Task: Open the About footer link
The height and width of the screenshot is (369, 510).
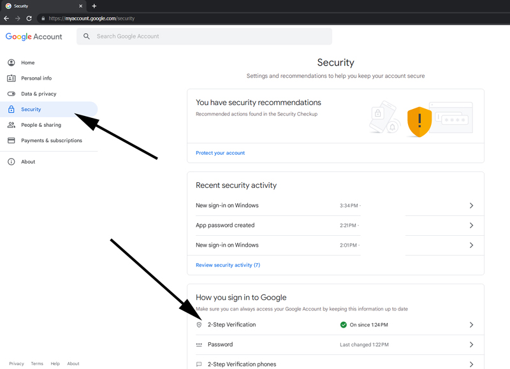Action: coord(73,363)
